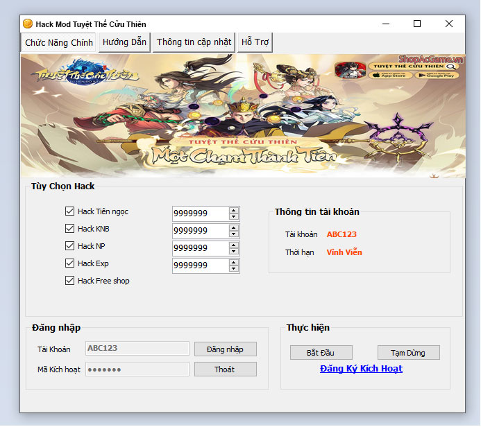Start with the Bắt Đầu button
The image size is (481, 427).
pos(321,353)
